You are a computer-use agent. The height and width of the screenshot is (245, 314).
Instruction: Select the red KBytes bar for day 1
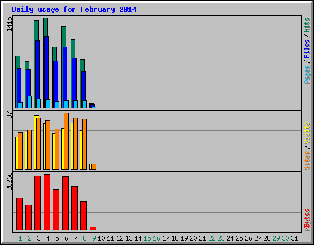pyautogui.click(x=19, y=214)
